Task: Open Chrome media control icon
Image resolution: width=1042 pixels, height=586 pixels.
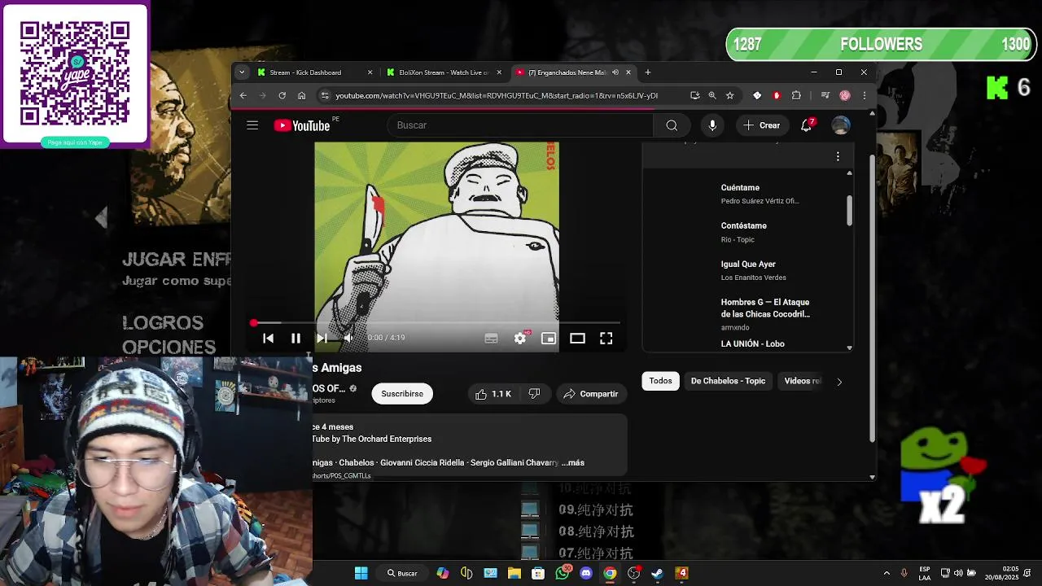Action: tap(825, 95)
